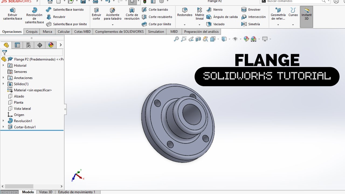Viewport: 345px width, 194px height.
Task: Open DisplayManager color sphere tab
Action: (51, 45)
